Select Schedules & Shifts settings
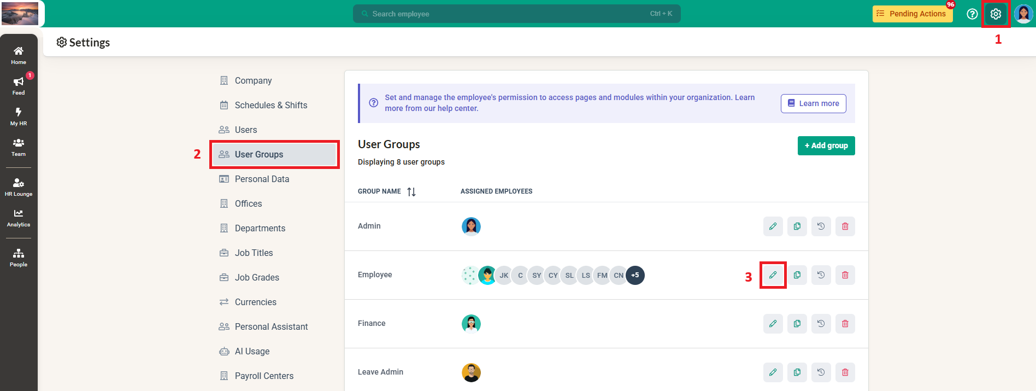Screen dimensions: 1036x391 pos(270,105)
